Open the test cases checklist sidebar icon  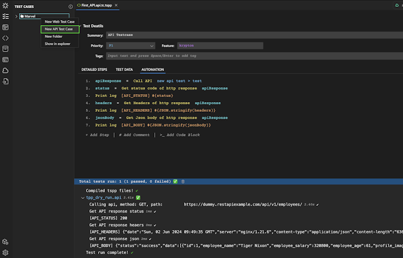5,17
